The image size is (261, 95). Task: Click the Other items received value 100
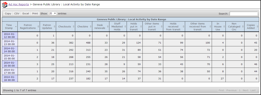(208, 43)
